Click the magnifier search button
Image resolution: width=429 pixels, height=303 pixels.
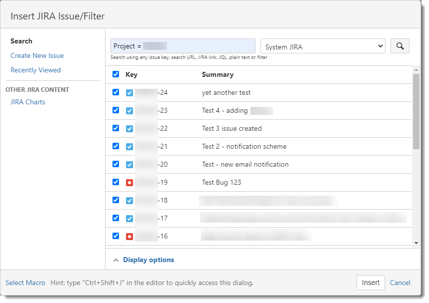click(399, 46)
